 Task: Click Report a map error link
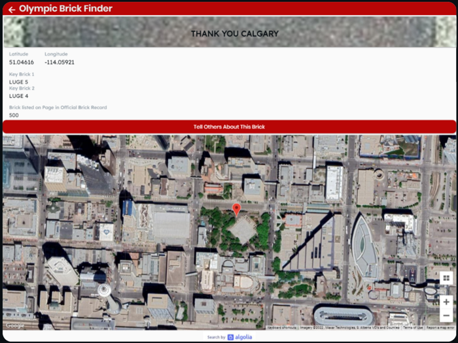[440, 328]
